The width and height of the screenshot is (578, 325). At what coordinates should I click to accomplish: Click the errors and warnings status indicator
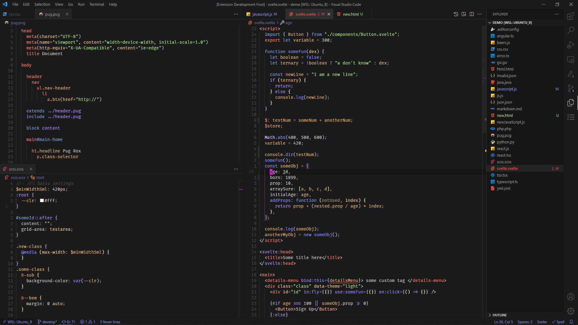[x=88, y=322]
